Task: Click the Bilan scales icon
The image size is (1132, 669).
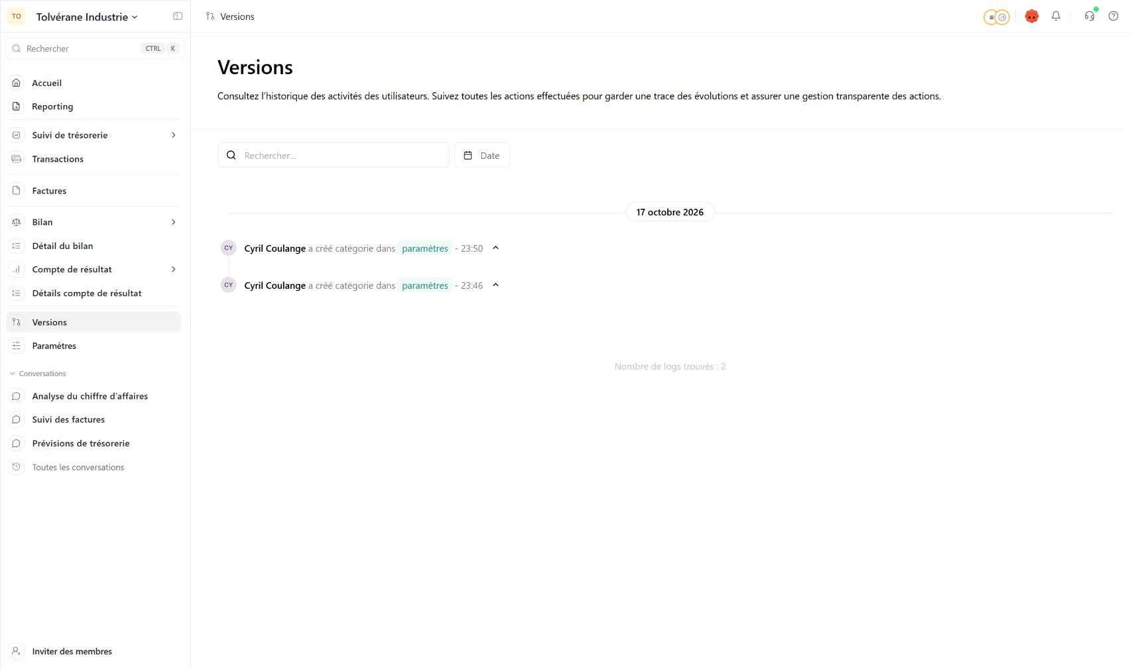Action: pos(17,222)
